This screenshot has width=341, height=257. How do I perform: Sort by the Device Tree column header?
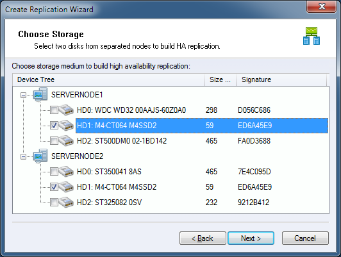tap(108, 79)
